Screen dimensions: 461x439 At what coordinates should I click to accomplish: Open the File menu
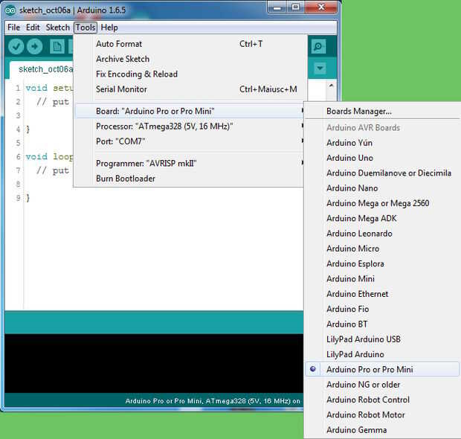tap(14, 28)
